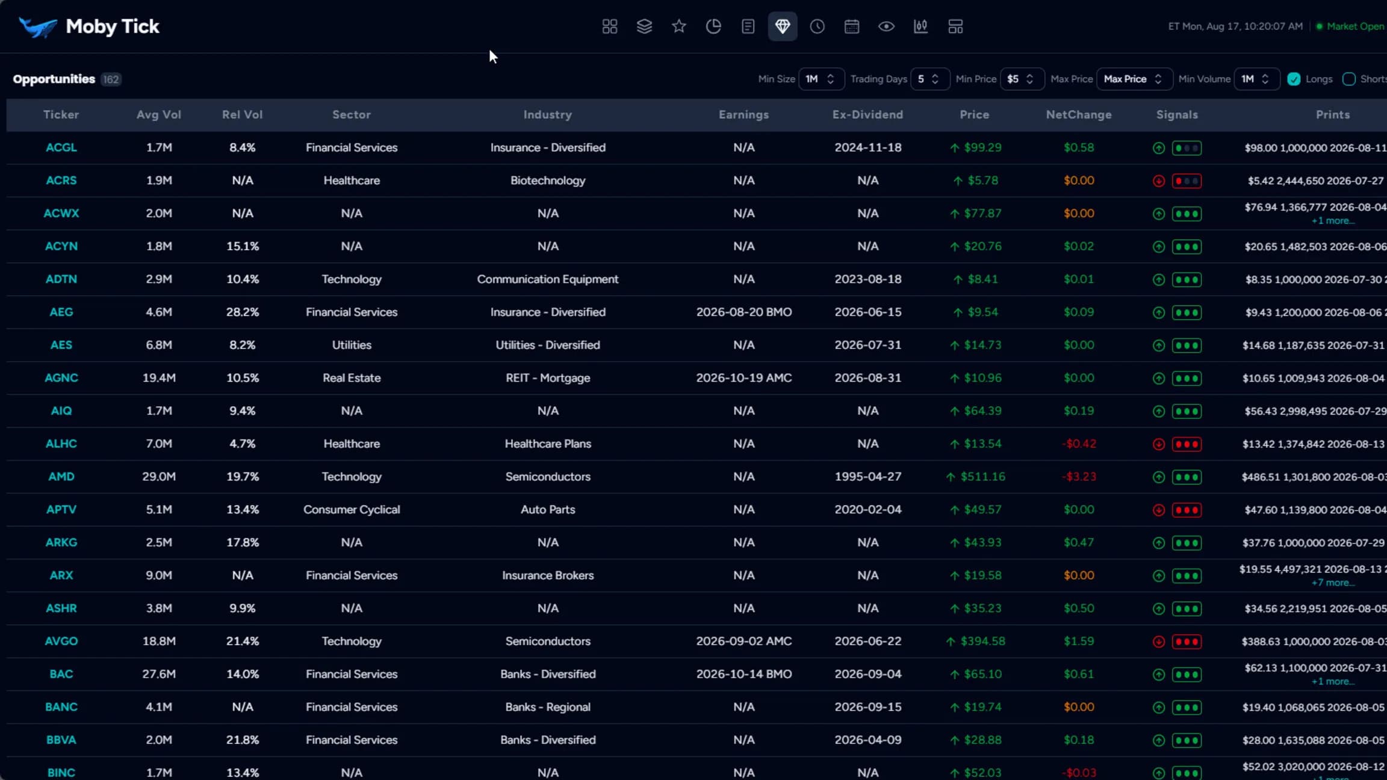Sort by the Ticker column header
This screenshot has height=780, width=1387.
pyautogui.click(x=61, y=114)
